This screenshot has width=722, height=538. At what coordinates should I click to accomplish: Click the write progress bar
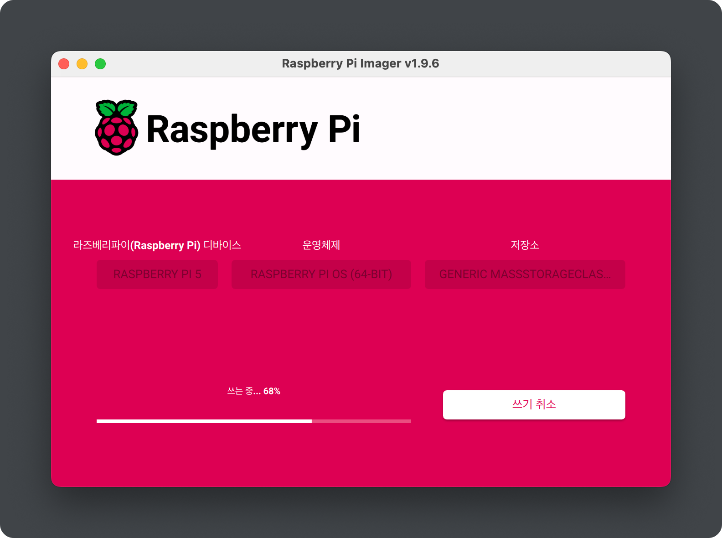pos(254,421)
